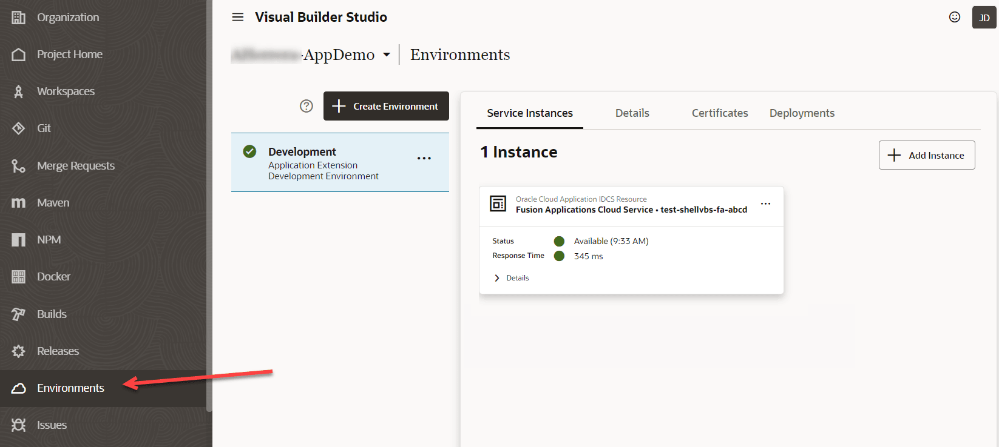Open Docker from the sidebar

[x=53, y=277]
